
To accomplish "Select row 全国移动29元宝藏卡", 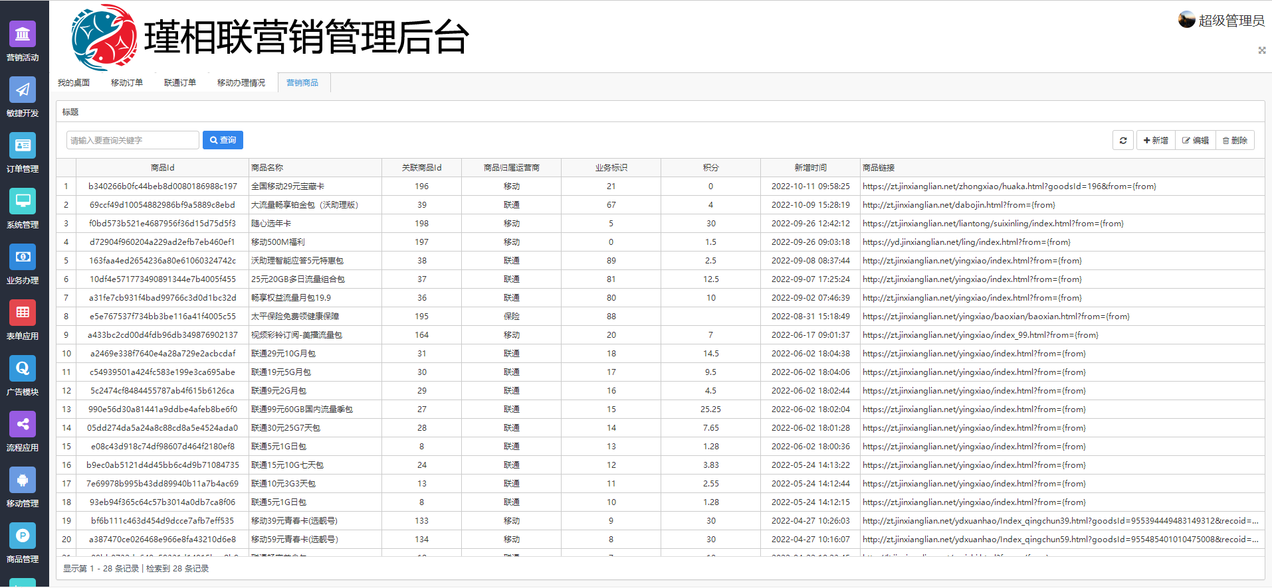I will (x=661, y=186).
